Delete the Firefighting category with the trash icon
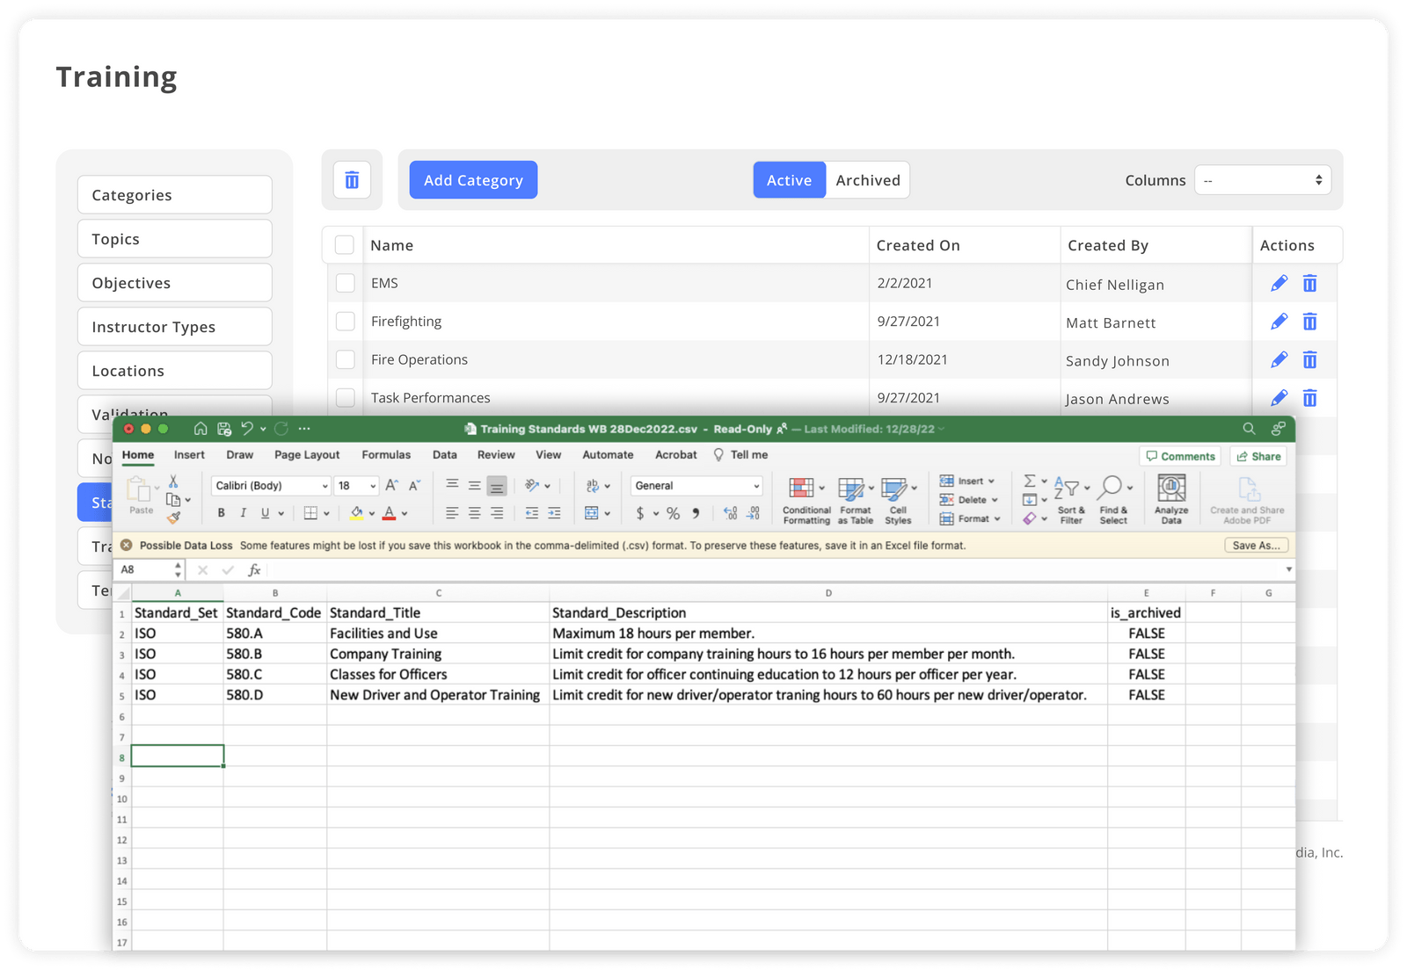Screen dimensions: 1407x970 (x=1310, y=322)
